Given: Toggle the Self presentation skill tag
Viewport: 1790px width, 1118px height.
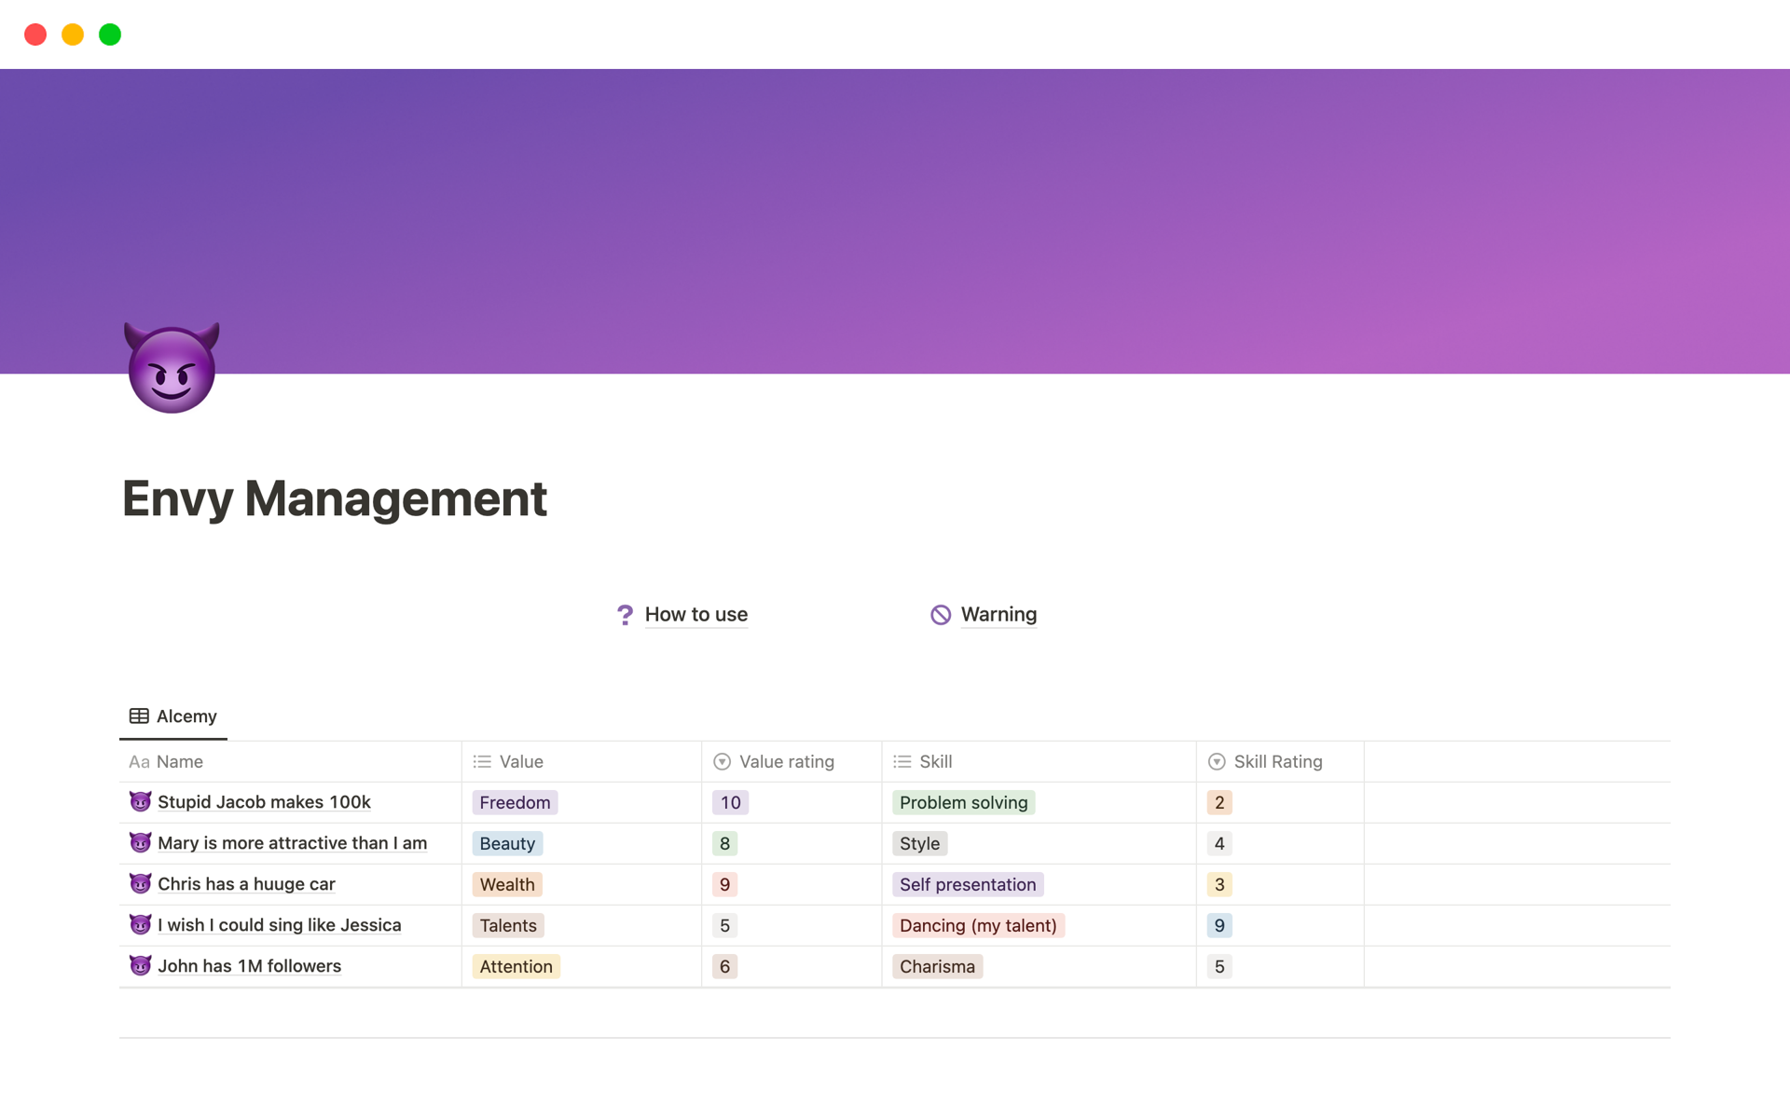Looking at the screenshot, I should (x=967, y=883).
